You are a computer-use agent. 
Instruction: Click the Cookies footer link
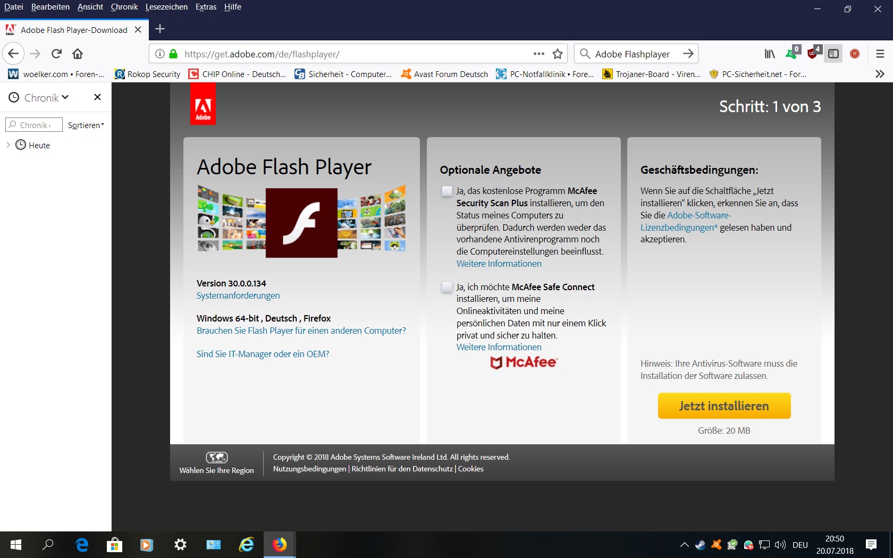(x=471, y=469)
